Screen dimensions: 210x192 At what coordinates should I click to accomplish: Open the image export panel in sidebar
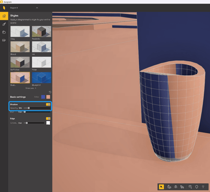(x=4, y=40)
